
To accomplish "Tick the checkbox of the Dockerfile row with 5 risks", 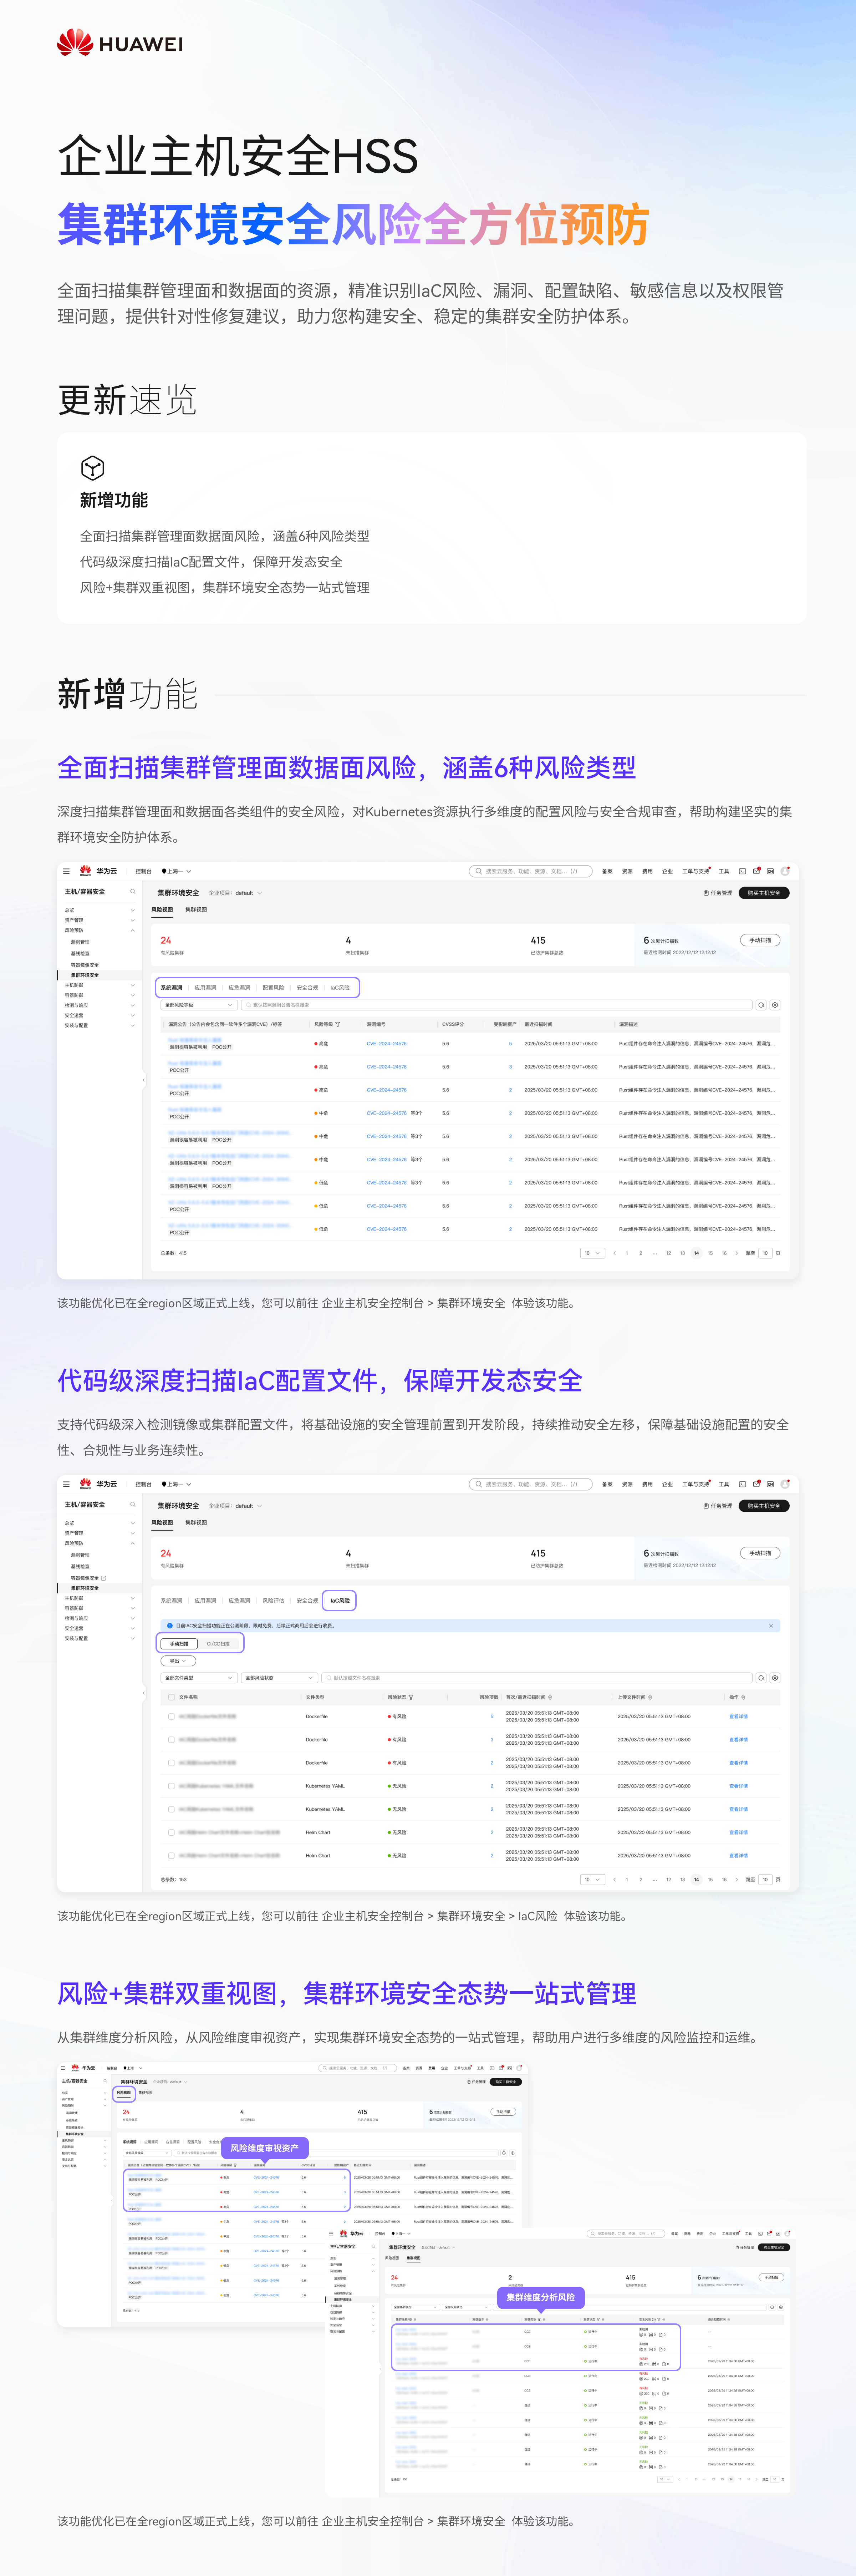I will coord(171,1716).
